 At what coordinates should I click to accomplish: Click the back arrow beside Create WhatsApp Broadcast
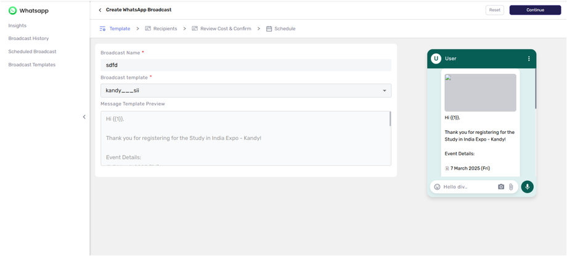[x=100, y=10]
